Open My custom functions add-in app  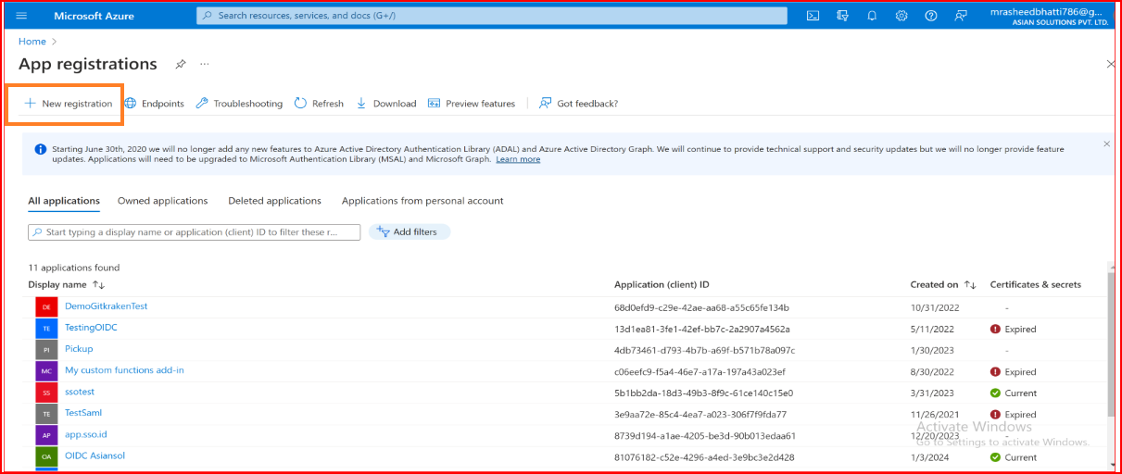tap(124, 370)
